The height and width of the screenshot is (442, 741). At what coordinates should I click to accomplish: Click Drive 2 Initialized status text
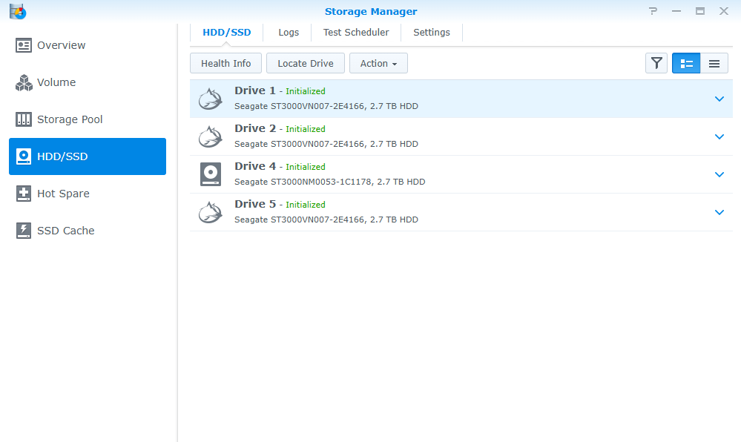pyautogui.click(x=306, y=129)
